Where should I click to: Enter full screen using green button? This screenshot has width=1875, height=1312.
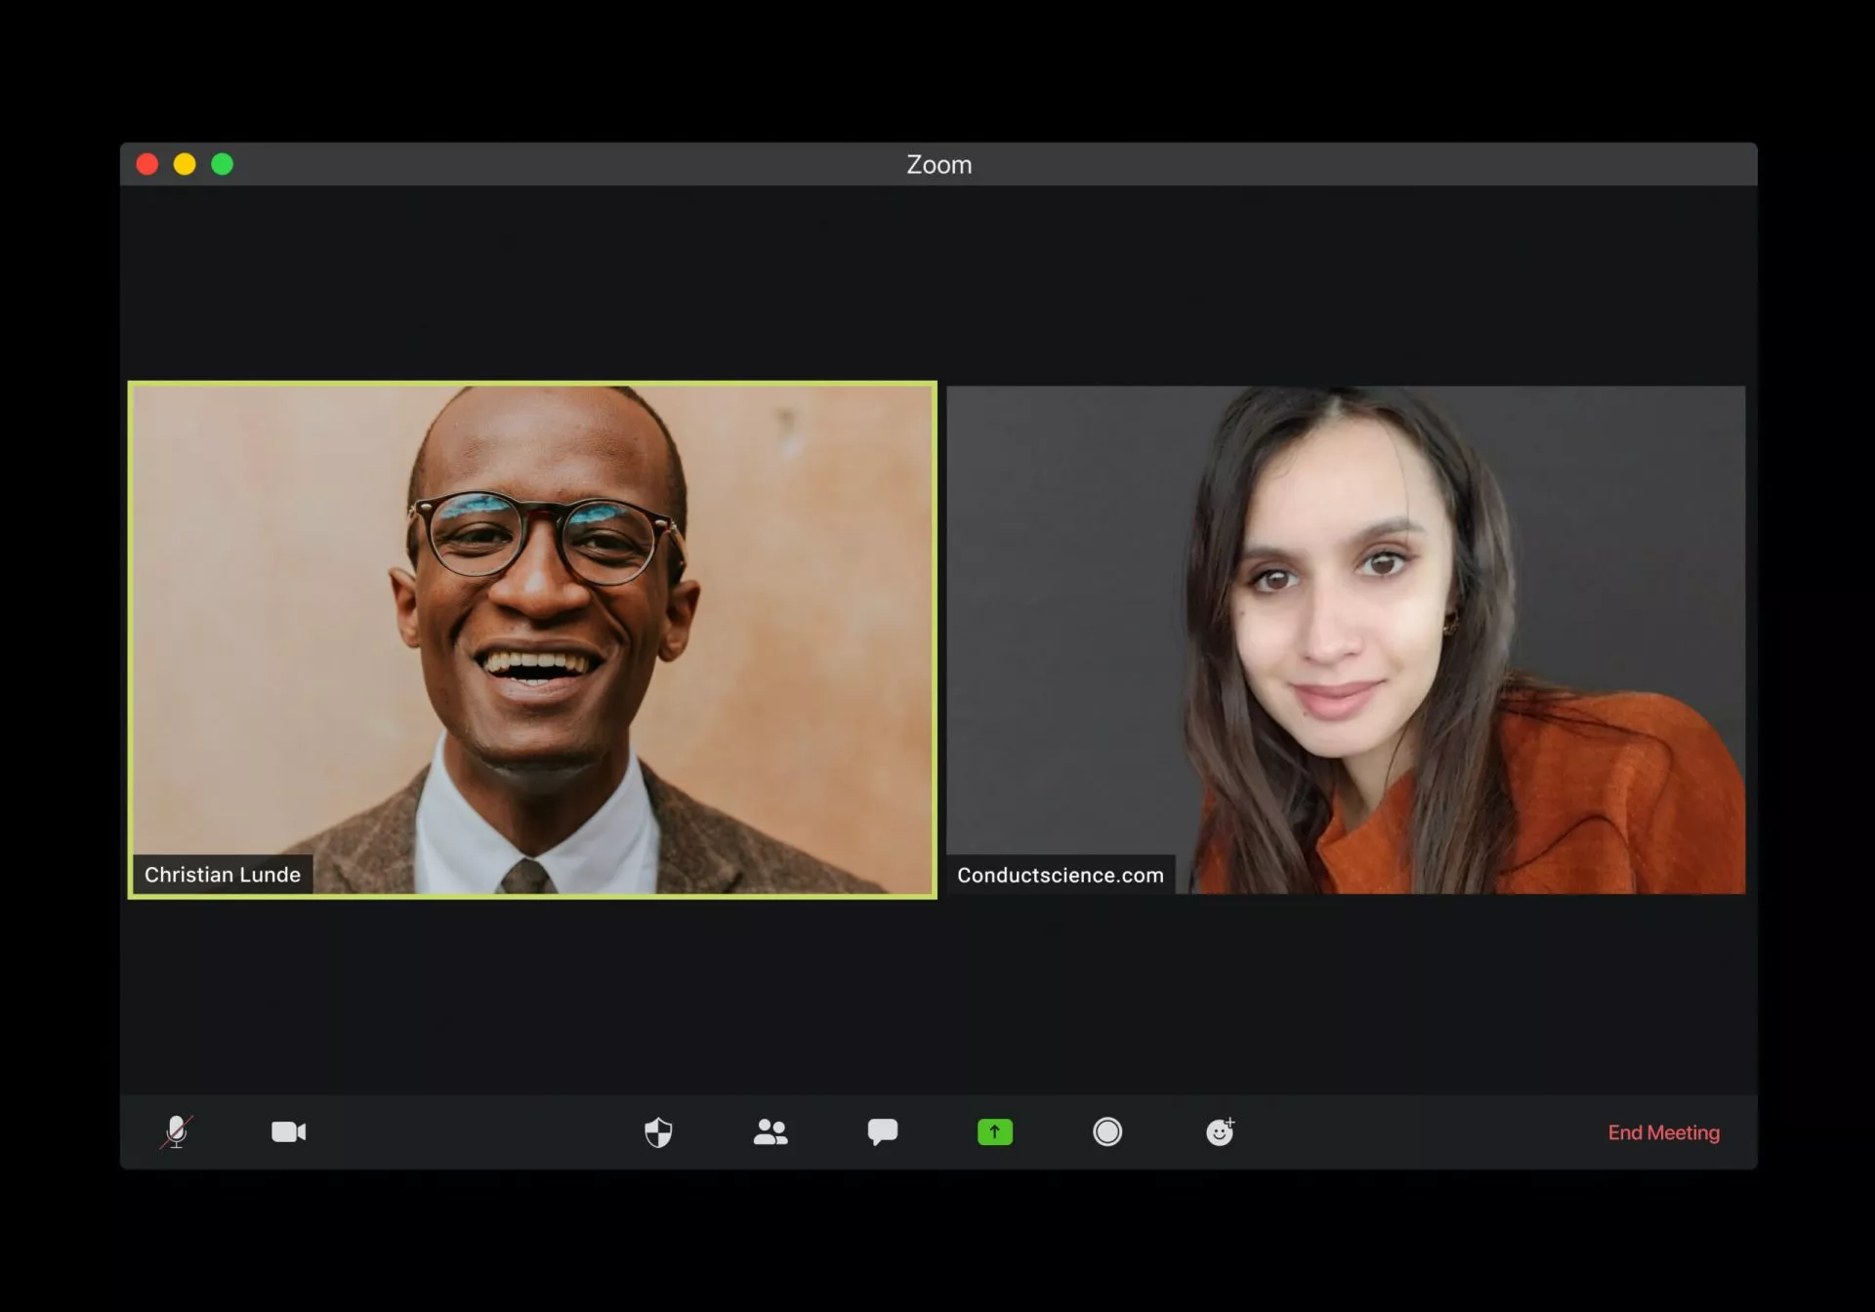pyautogui.click(x=223, y=164)
